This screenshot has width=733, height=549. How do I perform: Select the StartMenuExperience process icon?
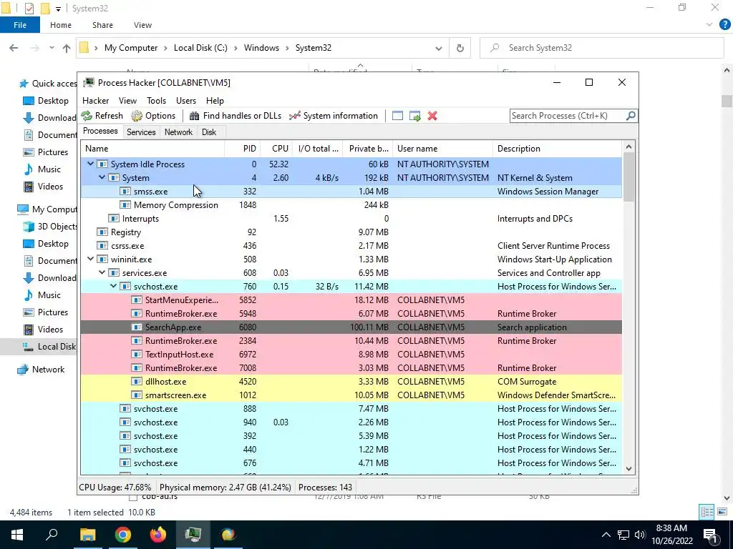(137, 300)
